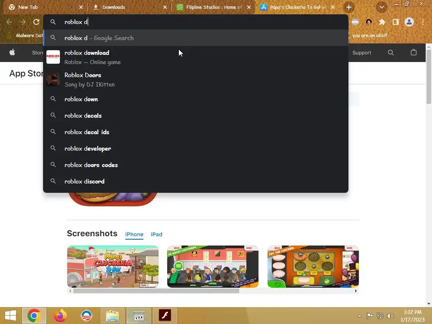Click the avatar extension icon in toolbar
This screenshot has width=432, height=324.
[369, 22]
